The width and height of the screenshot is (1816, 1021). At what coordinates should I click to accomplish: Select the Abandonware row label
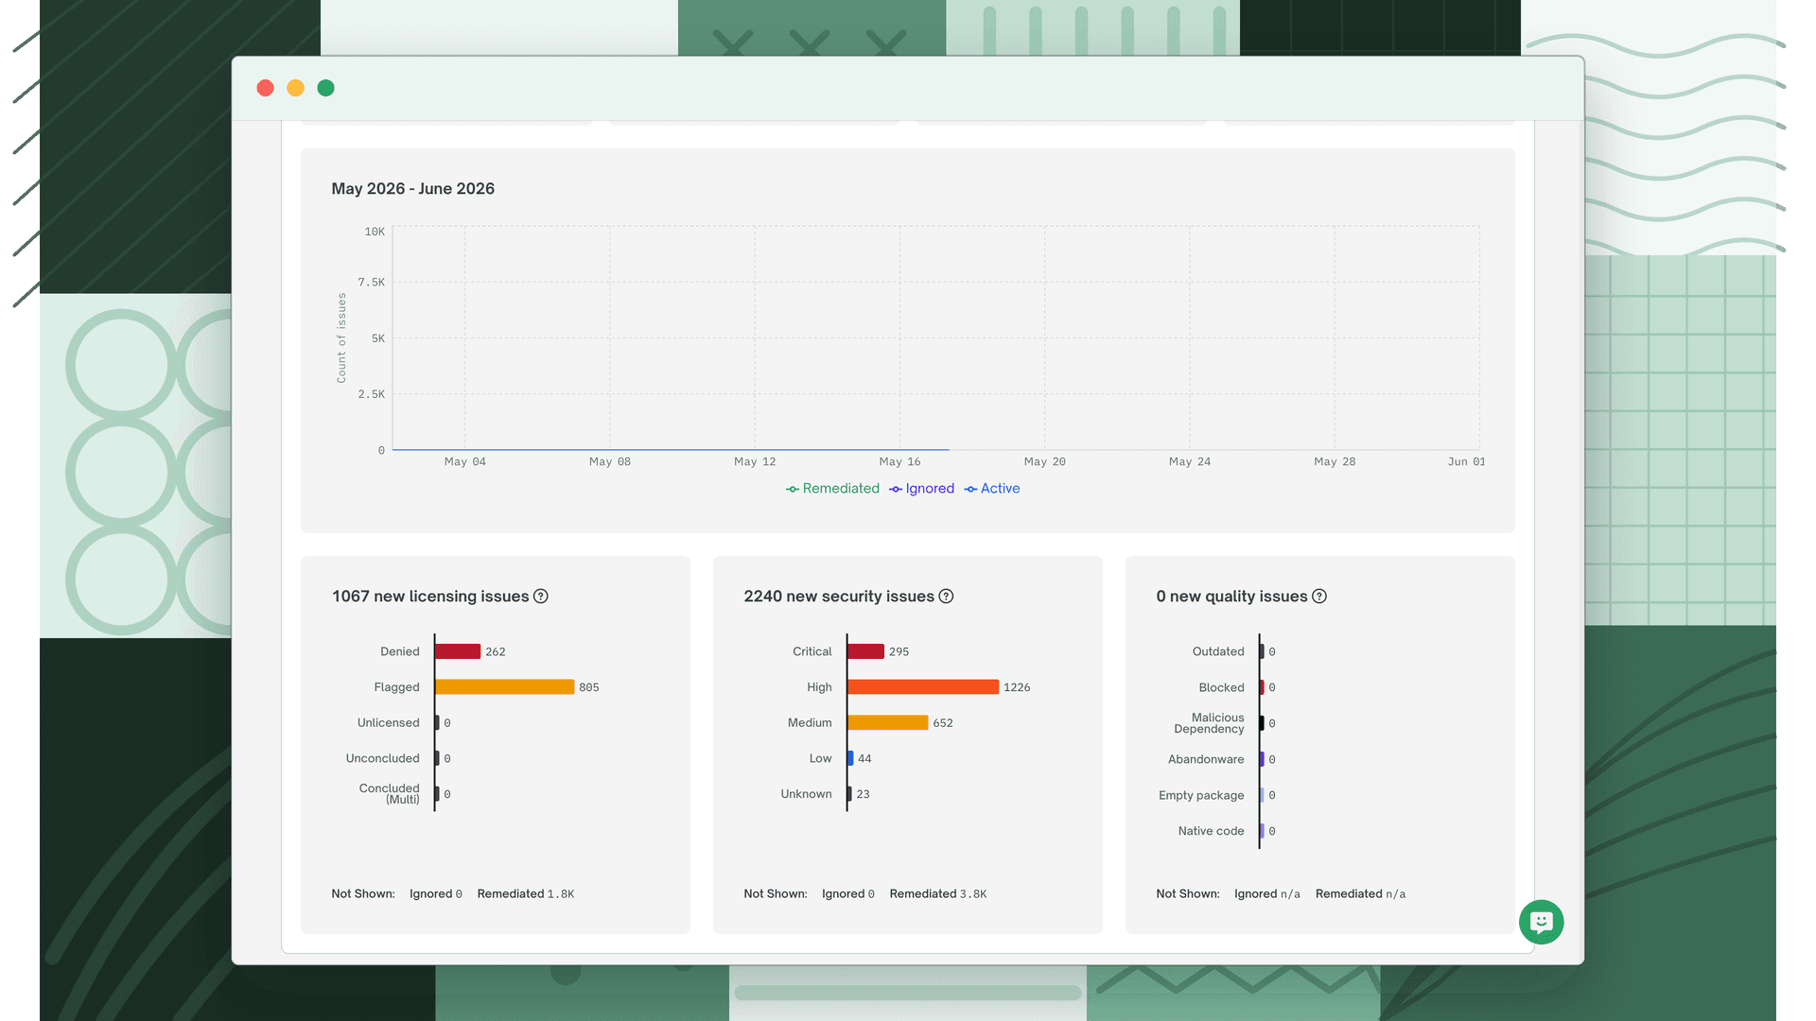pos(1206,759)
